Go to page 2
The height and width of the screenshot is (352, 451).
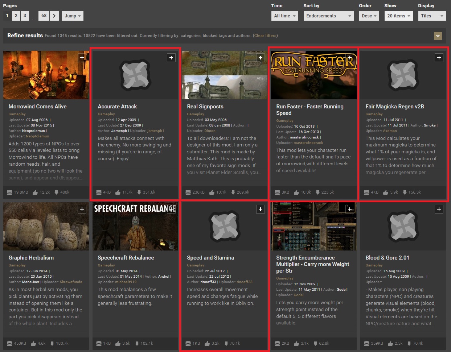(x=16, y=16)
